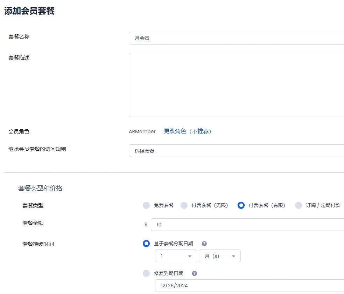Select the 订阅 / 定期付款 plan type
The image size is (344, 294).
(x=298, y=206)
